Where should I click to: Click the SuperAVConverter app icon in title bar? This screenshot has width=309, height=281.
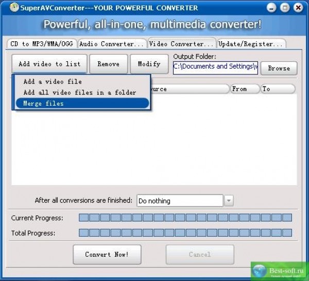(x=14, y=8)
